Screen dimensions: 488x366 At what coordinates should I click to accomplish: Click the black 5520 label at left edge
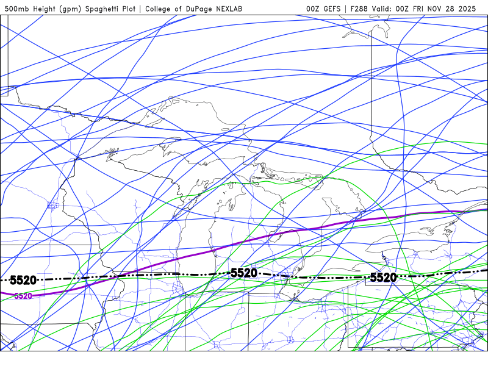23,280
